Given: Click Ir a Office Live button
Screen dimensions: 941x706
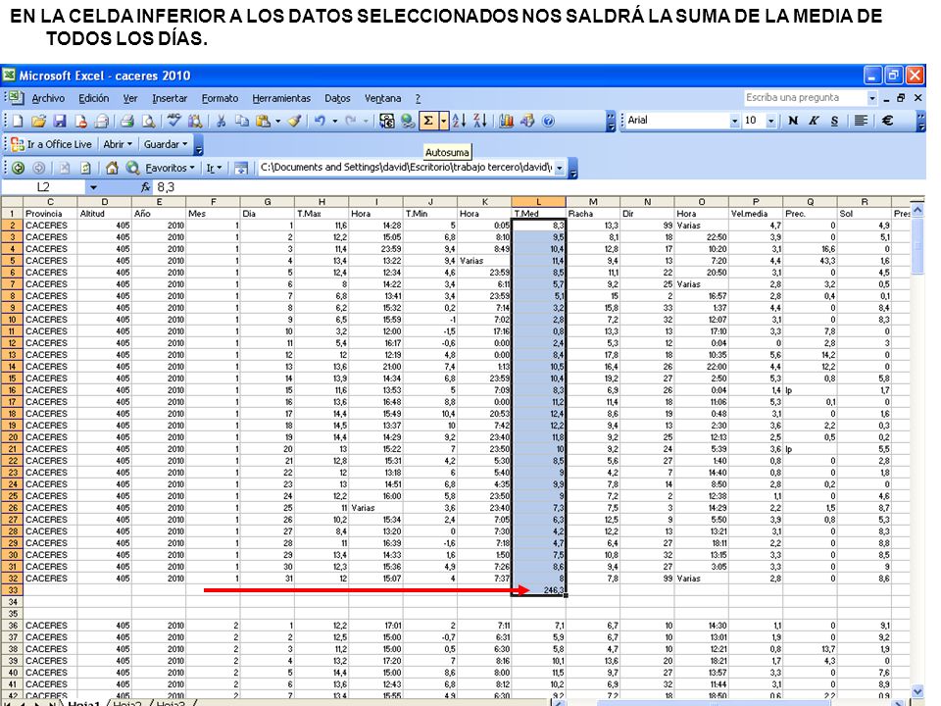Looking at the screenshot, I should click(52, 144).
